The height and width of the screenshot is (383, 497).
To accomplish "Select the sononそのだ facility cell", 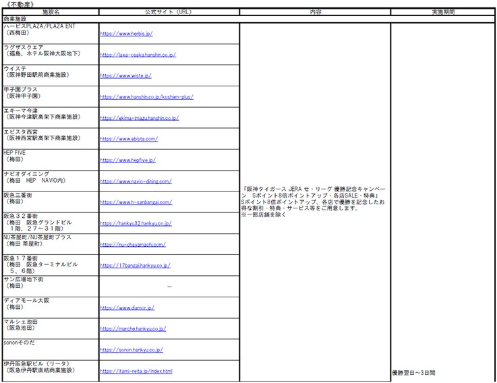I will 51,349.
